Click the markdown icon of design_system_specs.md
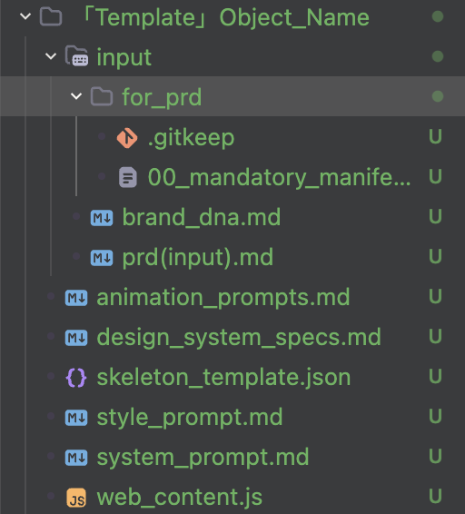The height and width of the screenshot is (514, 465). click(x=76, y=338)
